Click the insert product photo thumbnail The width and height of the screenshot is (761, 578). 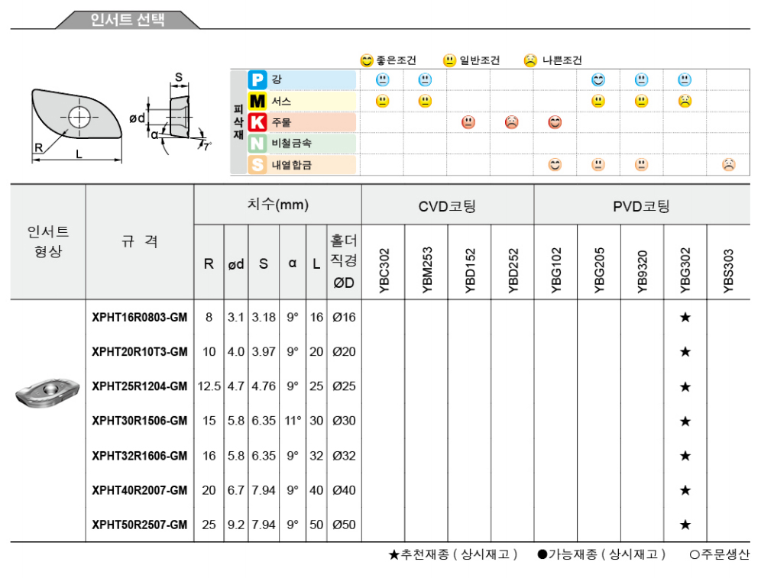click(47, 393)
